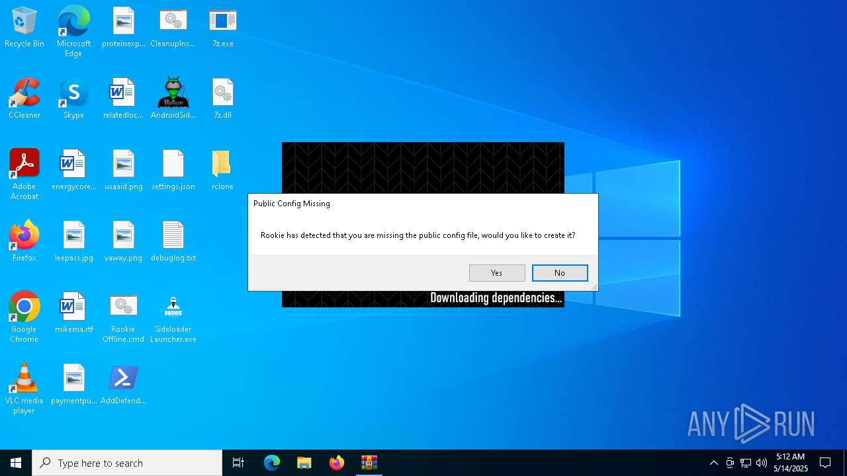Click the show desktop strip by the notification icon
Image resolution: width=847 pixels, height=476 pixels.
coord(845,463)
